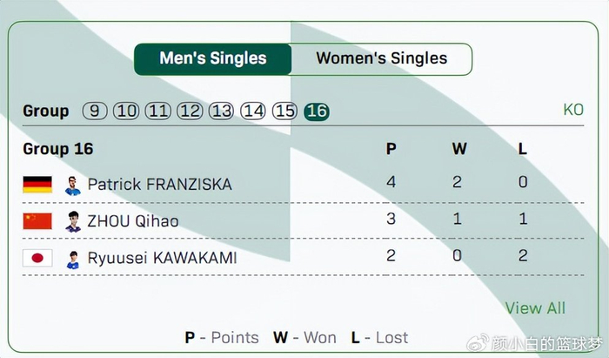Click the Chinese flag icon
Screen dimensions: 609x358
(37, 221)
